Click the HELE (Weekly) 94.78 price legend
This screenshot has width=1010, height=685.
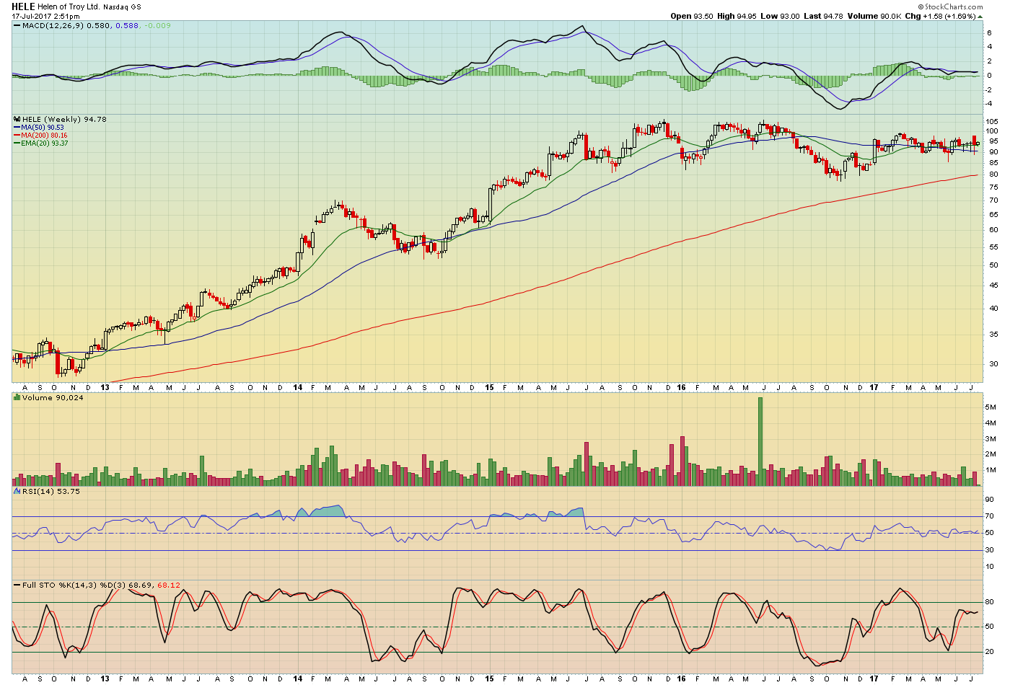click(x=64, y=120)
